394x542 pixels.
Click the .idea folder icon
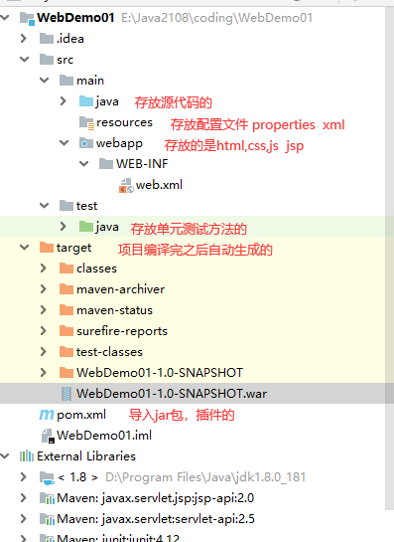pos(47,39)
